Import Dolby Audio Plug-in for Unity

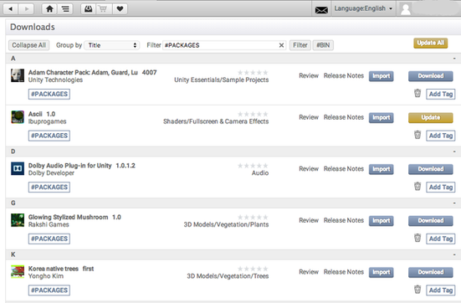coord(381,169)
